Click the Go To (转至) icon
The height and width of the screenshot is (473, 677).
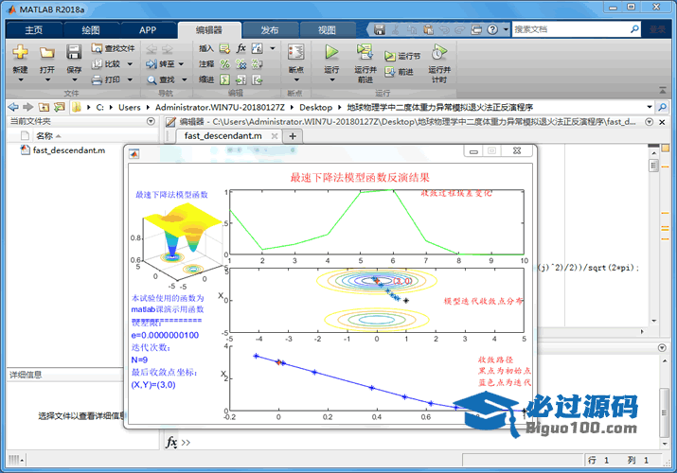pyautogui.click(x=151, y=63)
